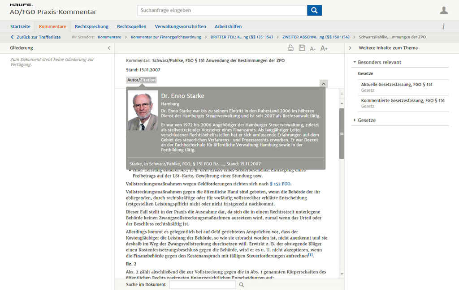Click the Dr. Enno Starke name heading
This screenshot has height=300, width=459.
pos(182,96)
